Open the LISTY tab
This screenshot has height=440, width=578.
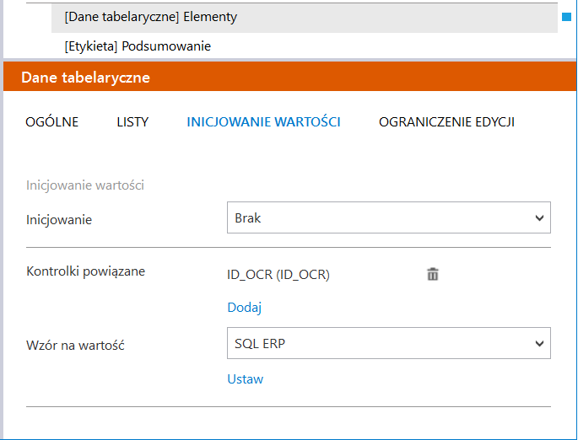132,121
